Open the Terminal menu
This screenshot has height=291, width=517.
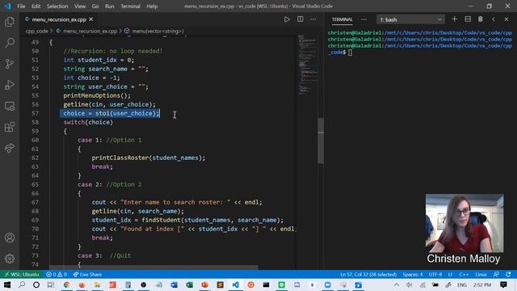[130, 6]
